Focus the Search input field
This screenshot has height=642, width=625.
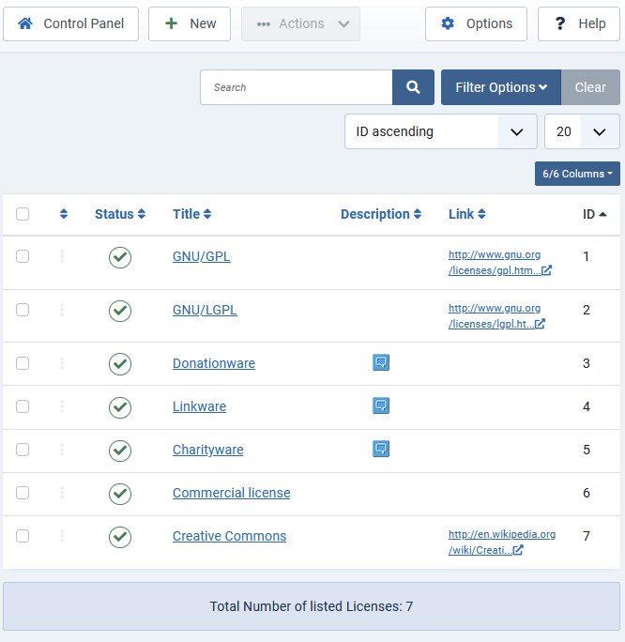click(297, 87)
